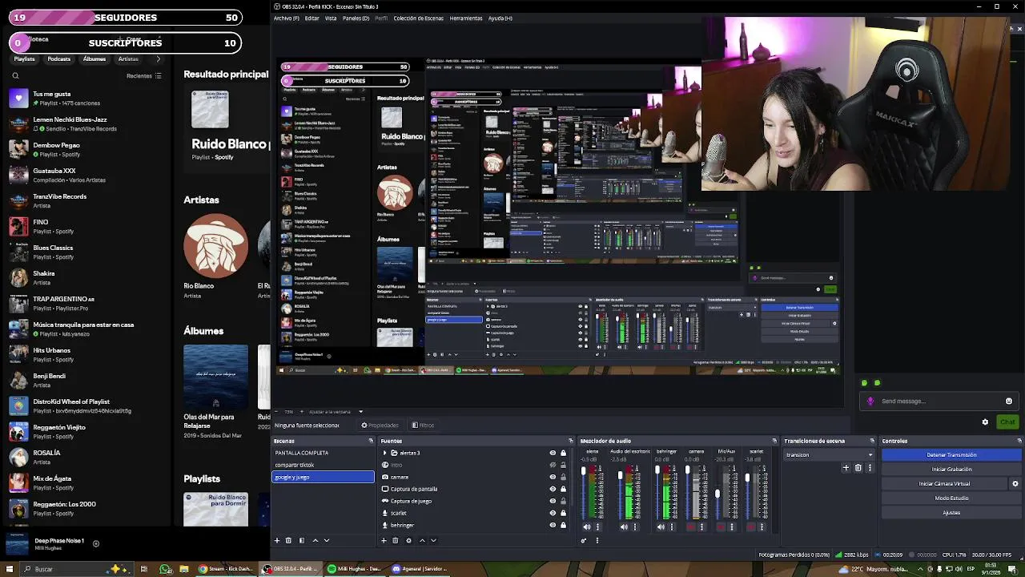
Task: Toggle the lock on the scarlet source
Action: coord(563,513)
